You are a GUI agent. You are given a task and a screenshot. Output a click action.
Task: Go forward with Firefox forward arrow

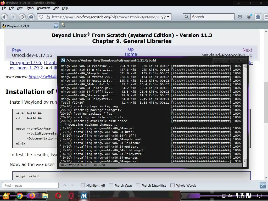click(13, 17)
